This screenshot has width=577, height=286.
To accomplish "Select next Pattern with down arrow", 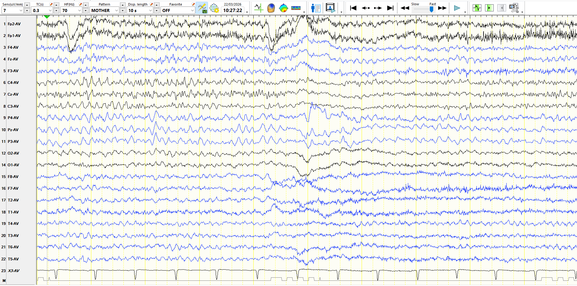I will (x=123, y=11).
